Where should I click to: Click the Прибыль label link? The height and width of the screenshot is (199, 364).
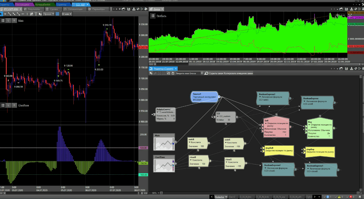(161, 16)
